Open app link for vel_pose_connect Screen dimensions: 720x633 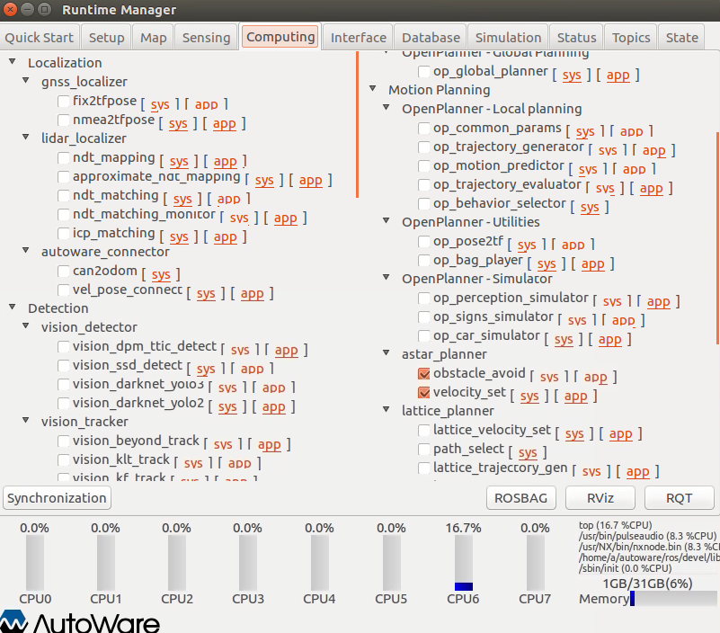[x=252, y=293]
